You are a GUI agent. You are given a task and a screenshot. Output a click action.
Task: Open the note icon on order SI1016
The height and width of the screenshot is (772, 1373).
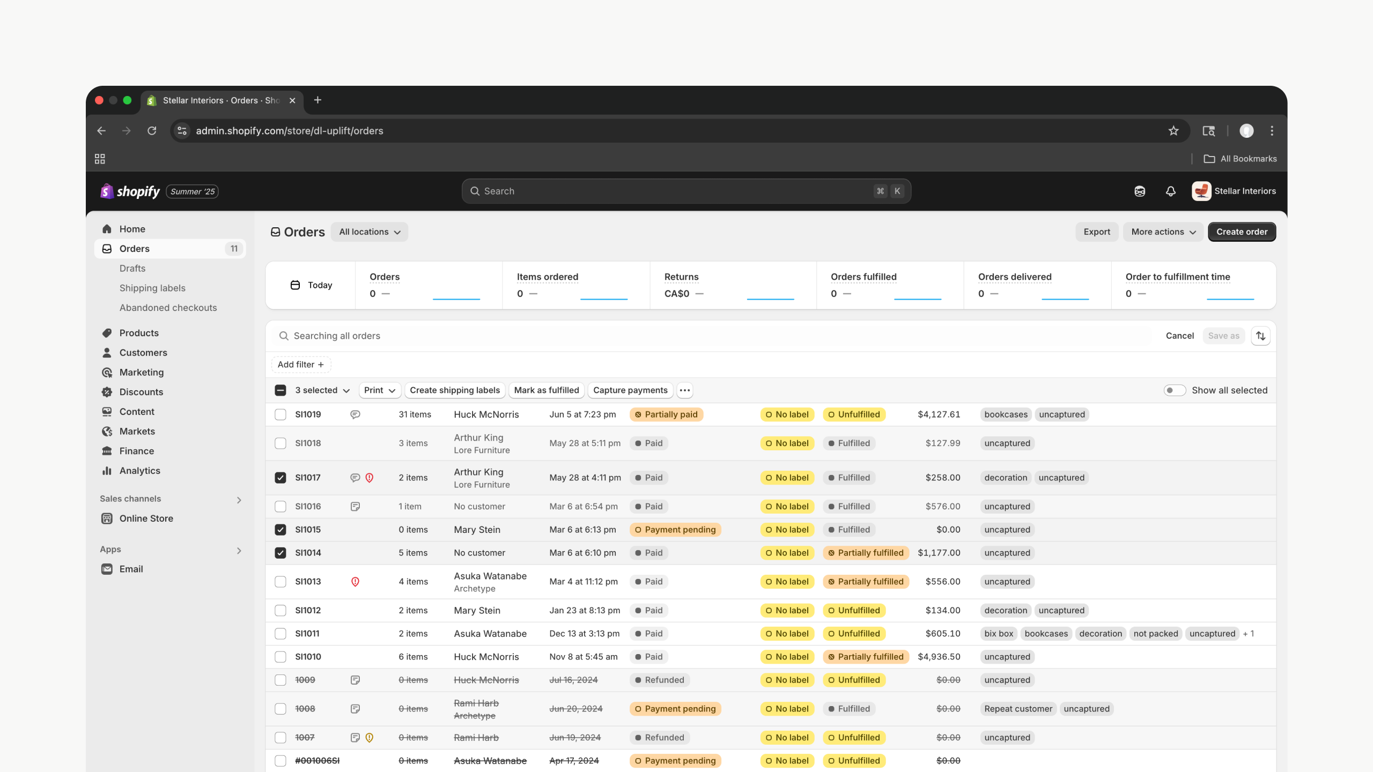(x=355, y=507)
